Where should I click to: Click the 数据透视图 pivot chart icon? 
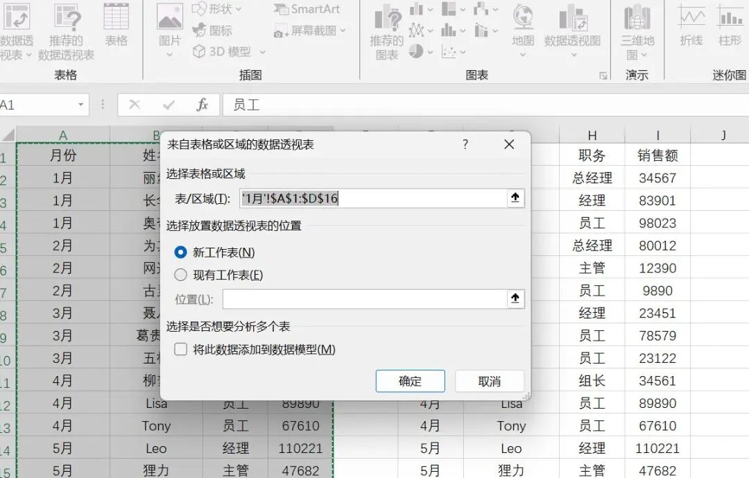(x=573, y=18)
